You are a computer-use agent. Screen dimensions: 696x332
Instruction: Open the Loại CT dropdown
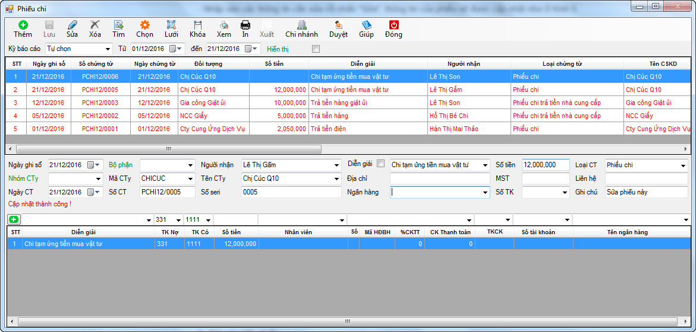[x=684, y=165]
